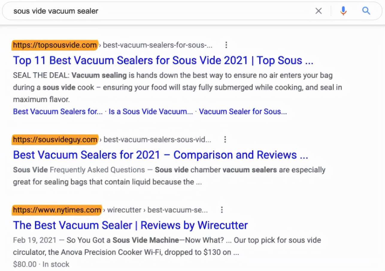Viewport: 385px width, 271px height.
Task: Open three-dot menu for nytimes.com result
Action: tap(222, 210)
